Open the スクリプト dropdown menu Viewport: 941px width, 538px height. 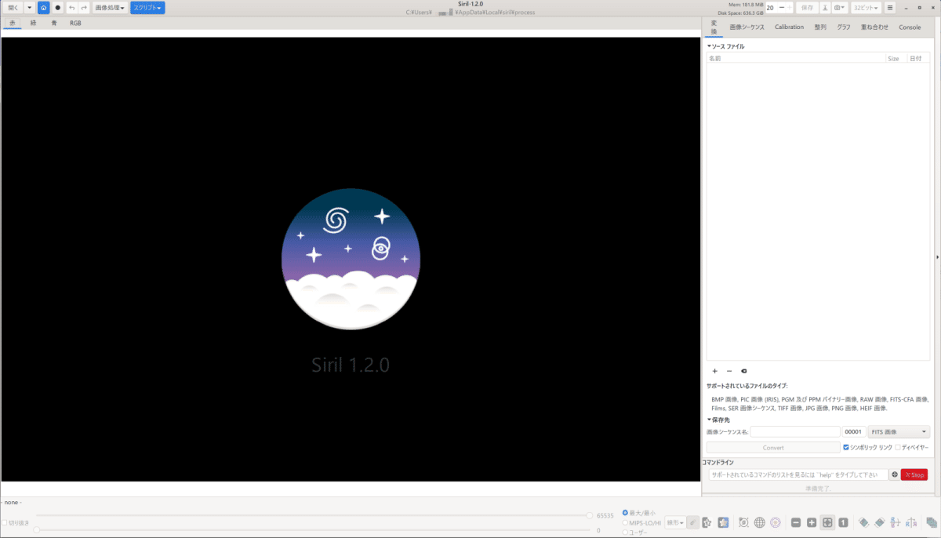pyautogui.click(x=147, y=7)
